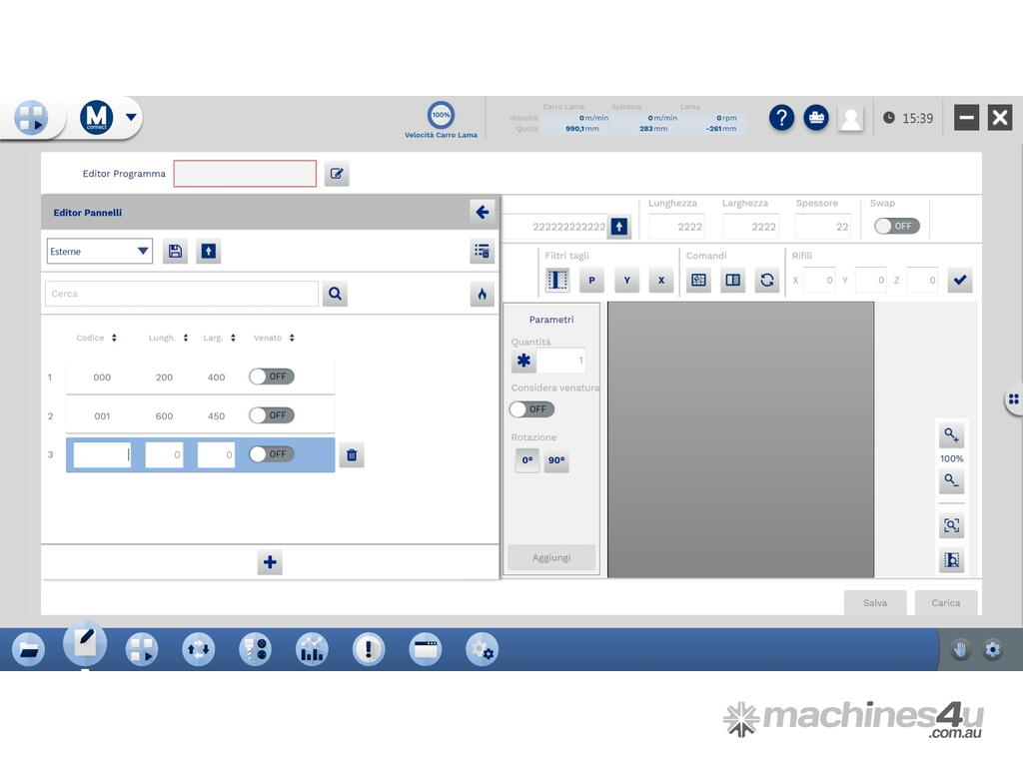Click the magnifier search button beside Cerca

click(x=335, y=294)
